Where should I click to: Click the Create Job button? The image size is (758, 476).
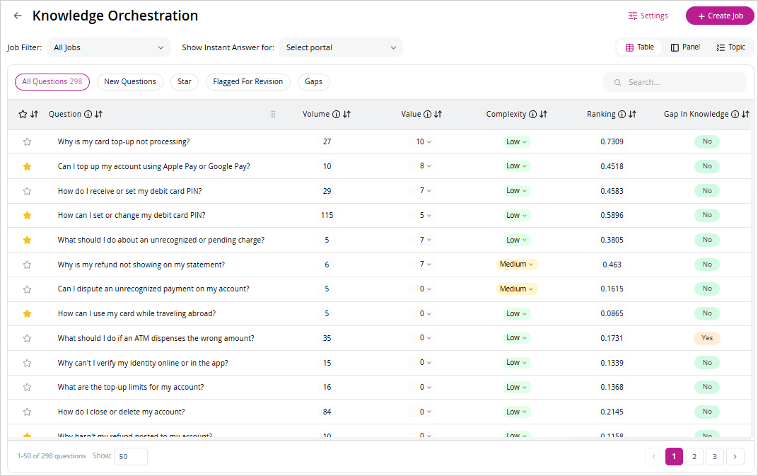coord(720,16)
